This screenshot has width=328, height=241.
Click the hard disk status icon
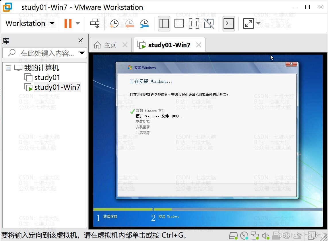pyautogui.click(x=234, y=236)
